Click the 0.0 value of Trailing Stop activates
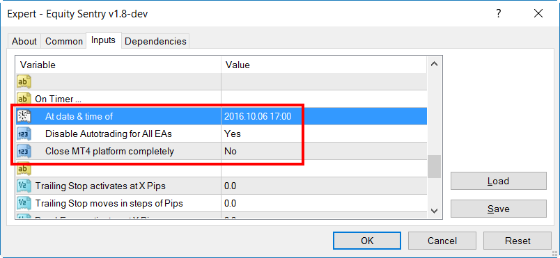 pos(324,186)
